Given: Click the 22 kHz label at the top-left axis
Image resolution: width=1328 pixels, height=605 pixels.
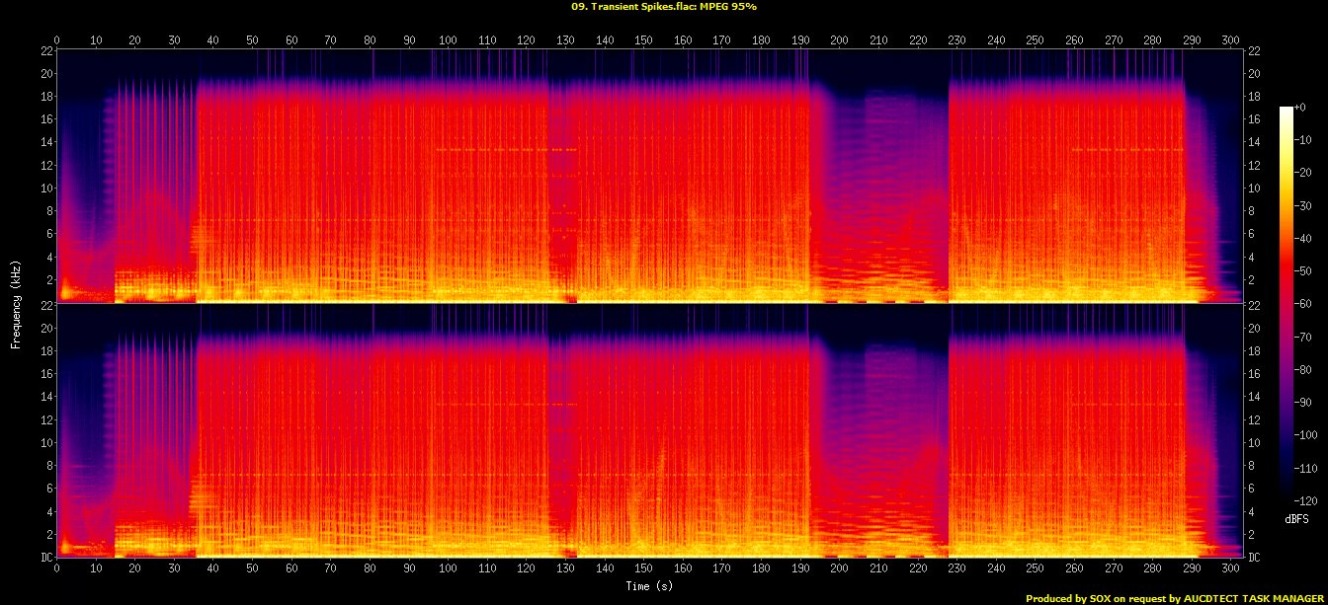Looking at the screenshot, I should (x=45, y=50).
